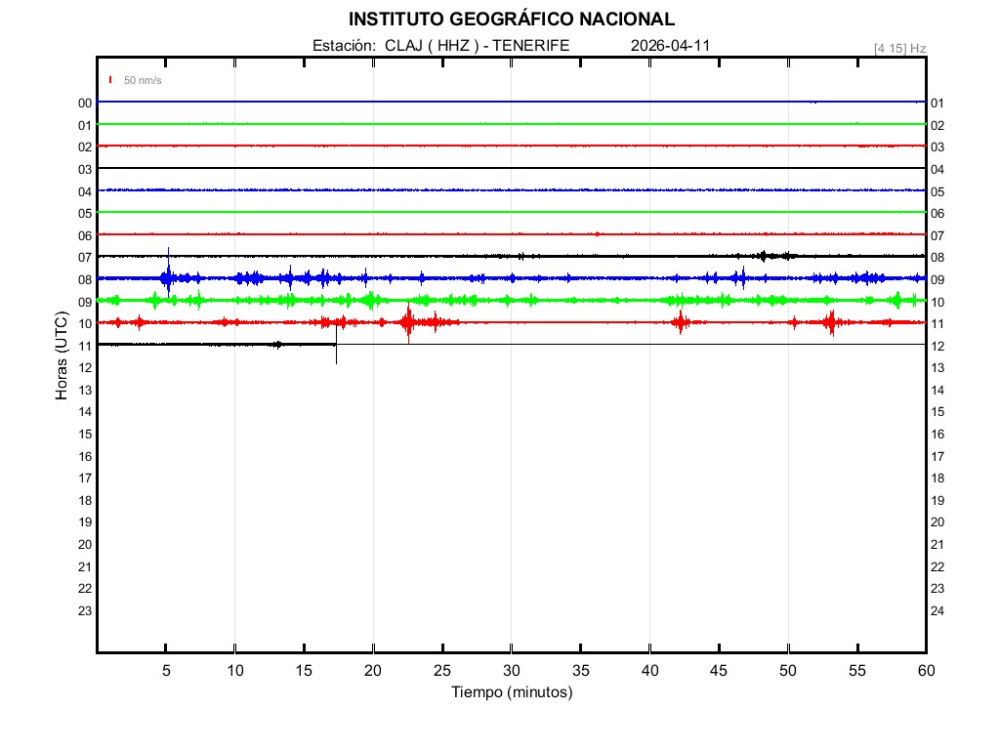The width and height of the screenshot is (1000, 750).
Task: Click the right-side hour label 24
Action: 937,610
